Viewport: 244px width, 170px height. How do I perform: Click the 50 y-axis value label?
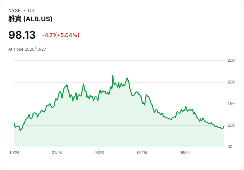[230, 147]
